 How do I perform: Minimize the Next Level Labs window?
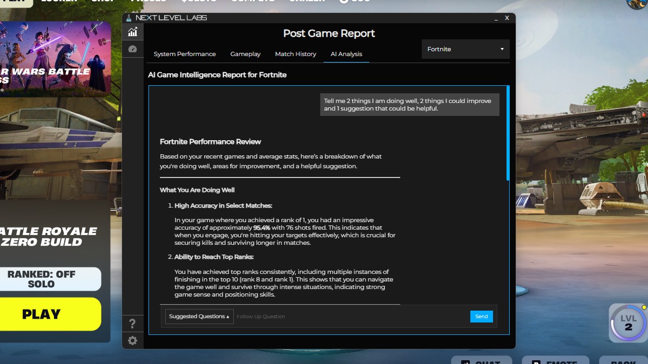click(x=496, y=18)
